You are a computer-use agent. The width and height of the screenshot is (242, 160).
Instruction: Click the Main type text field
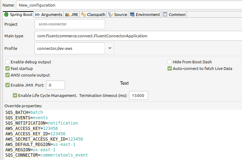click(x=138, y=36)
